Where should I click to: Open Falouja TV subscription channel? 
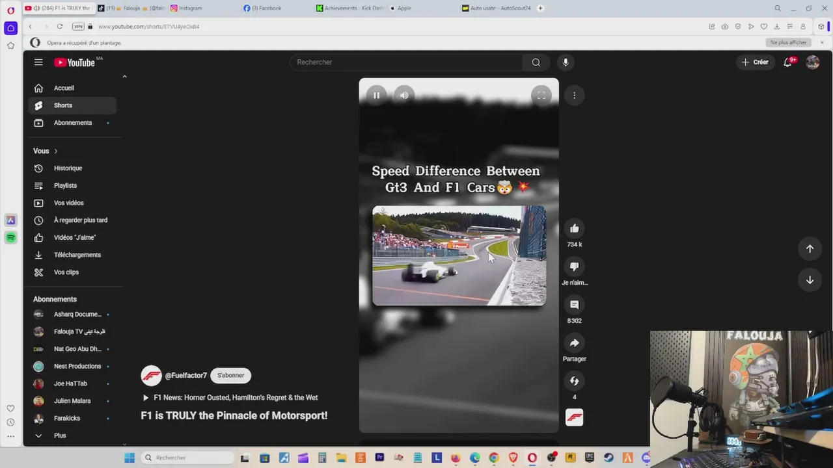coord(72,331)
